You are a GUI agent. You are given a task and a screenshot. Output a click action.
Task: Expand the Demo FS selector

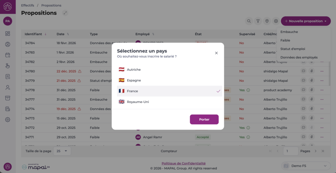pyautogui.click(x=306, y=166)
